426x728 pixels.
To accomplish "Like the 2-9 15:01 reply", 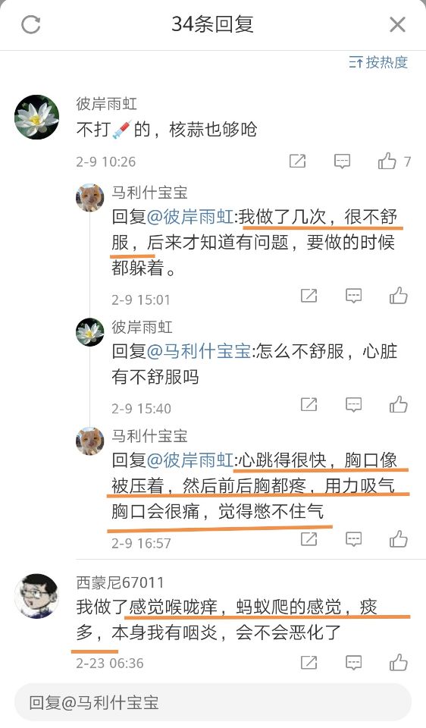I will tap(398, 295).
